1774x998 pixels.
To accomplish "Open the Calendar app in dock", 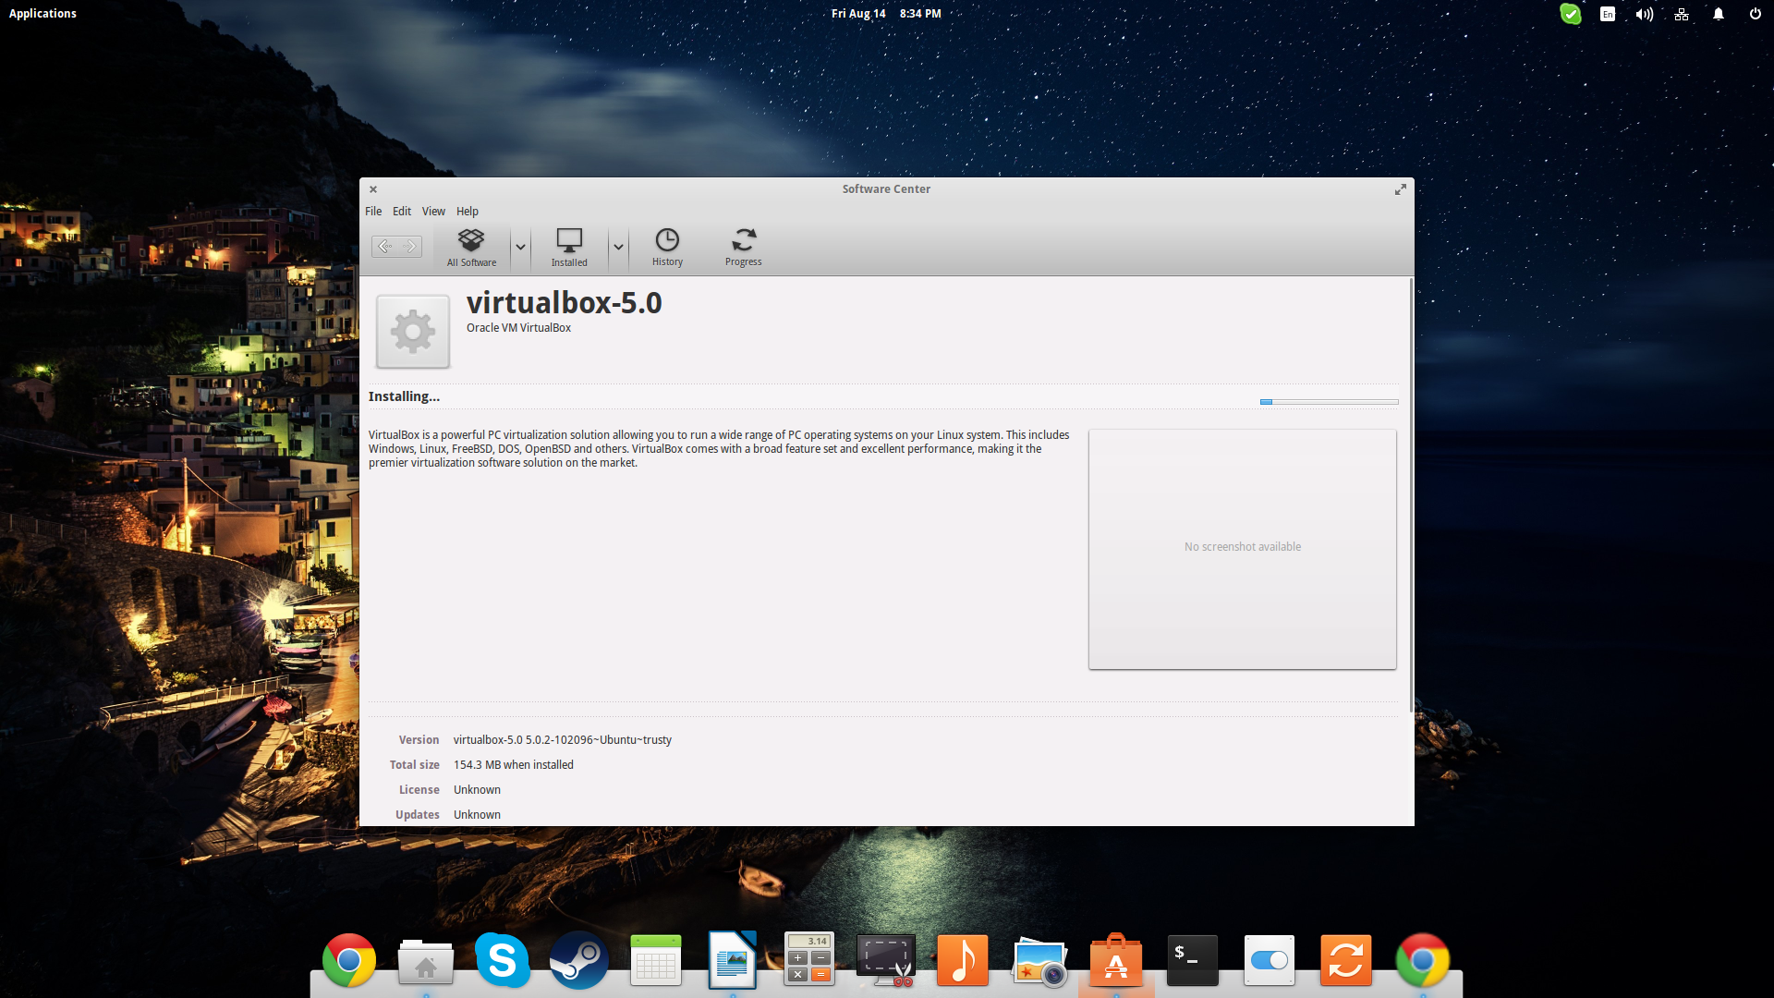I will coord(656,961).
